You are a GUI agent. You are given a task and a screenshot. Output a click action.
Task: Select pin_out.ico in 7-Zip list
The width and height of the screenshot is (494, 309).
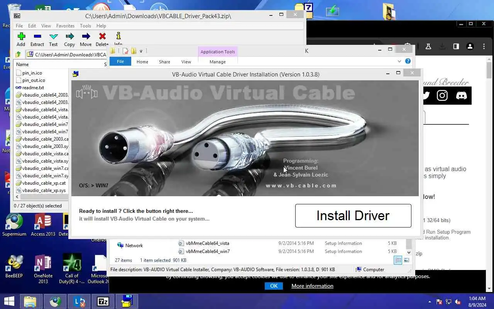coord(34,80)
